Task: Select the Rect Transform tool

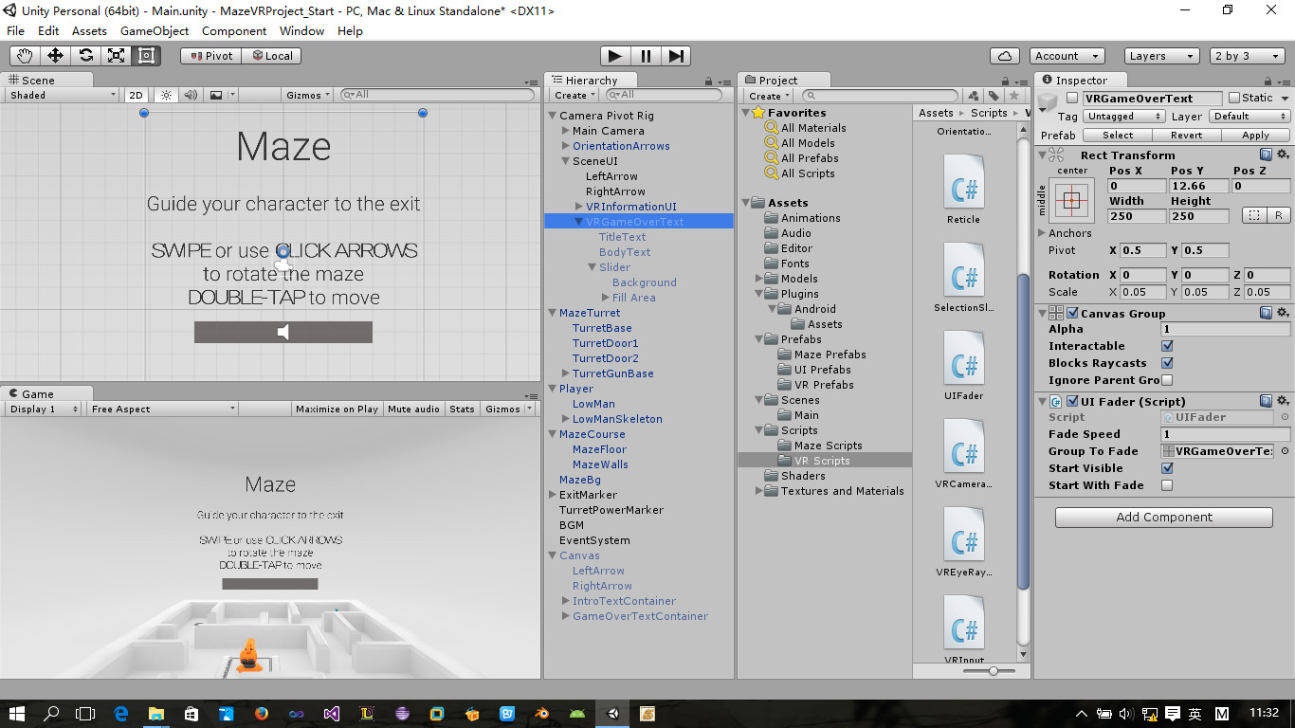Action: click(x=146, y=56)
